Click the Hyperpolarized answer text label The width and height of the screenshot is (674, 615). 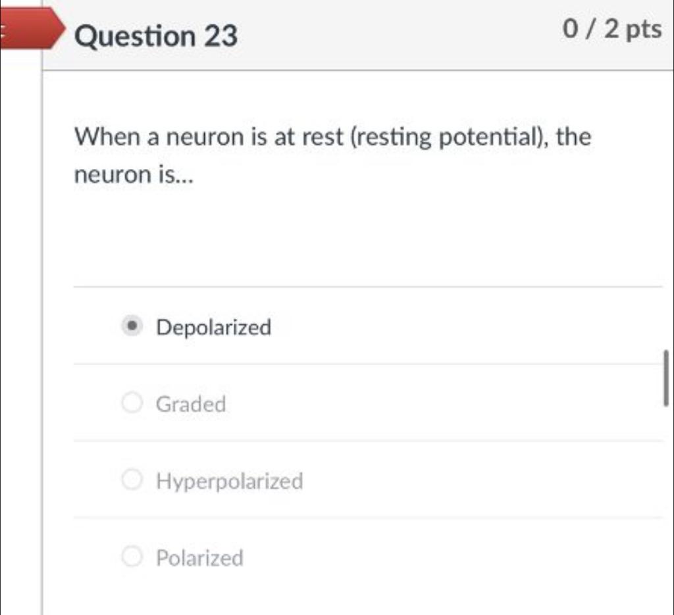click(228, 481)
